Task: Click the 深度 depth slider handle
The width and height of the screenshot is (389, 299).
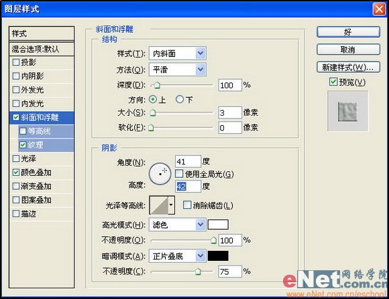Action: pyautogui.click(x=157, y=86)
